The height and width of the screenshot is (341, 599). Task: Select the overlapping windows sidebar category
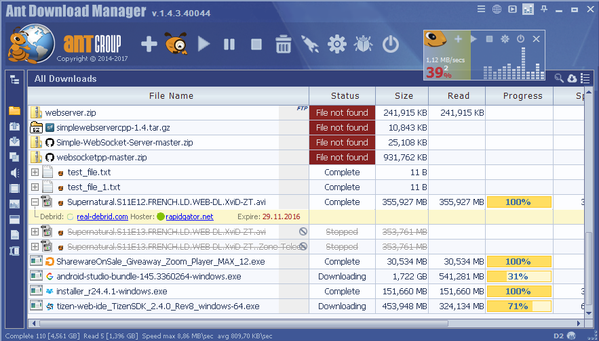(x=14, y=157)
